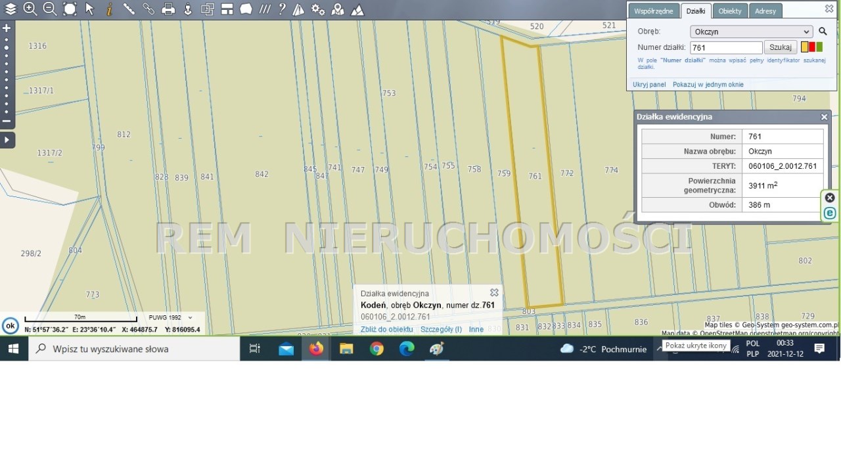Select the zoom in magnifier tool
The height and width of the screenshot is (473, 841).
(30, 9)
